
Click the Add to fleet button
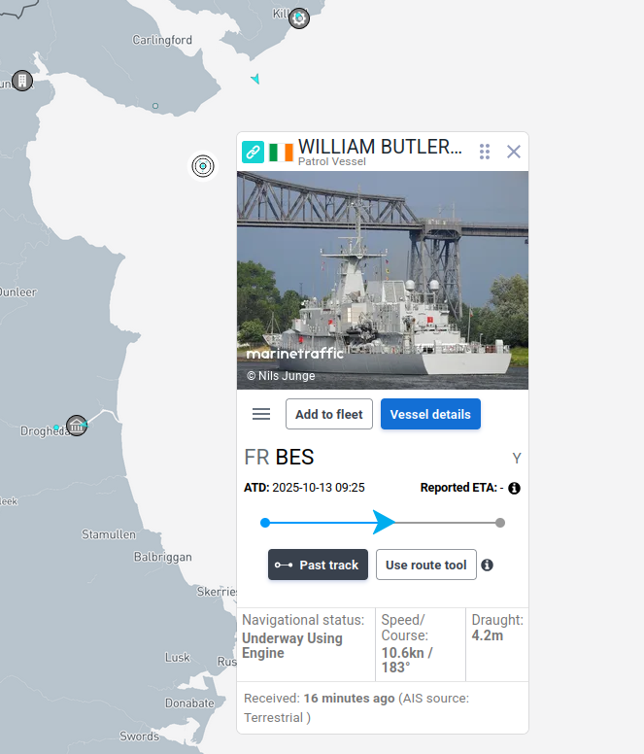pyautogui.click(x=328, y=414)
